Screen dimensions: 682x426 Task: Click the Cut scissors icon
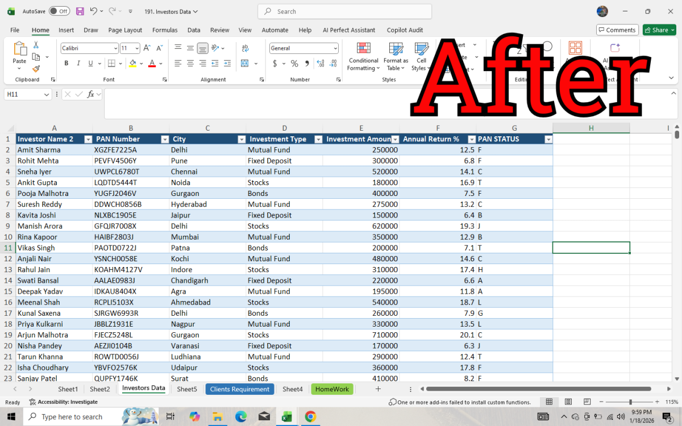tap(36, 45)
